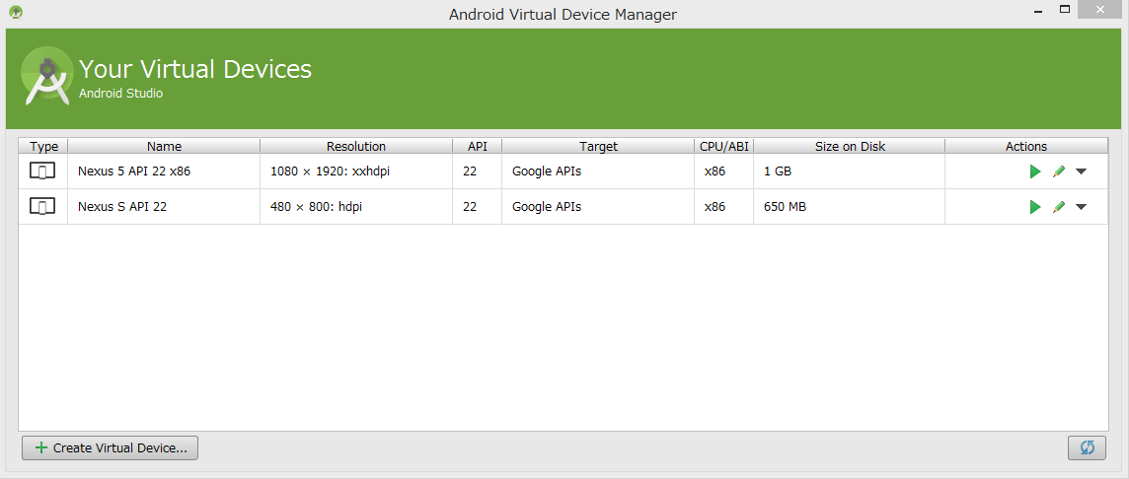
Task: Sort by Resolution column header
Action: [x=356, y=146]
